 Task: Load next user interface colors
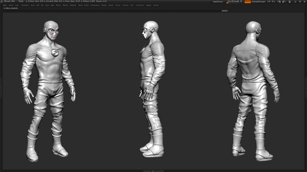point(273,2)
